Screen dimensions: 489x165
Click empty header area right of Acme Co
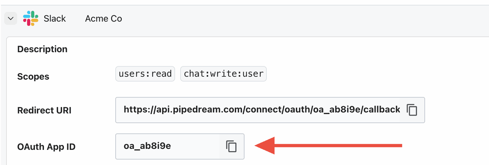coord(304,19)
